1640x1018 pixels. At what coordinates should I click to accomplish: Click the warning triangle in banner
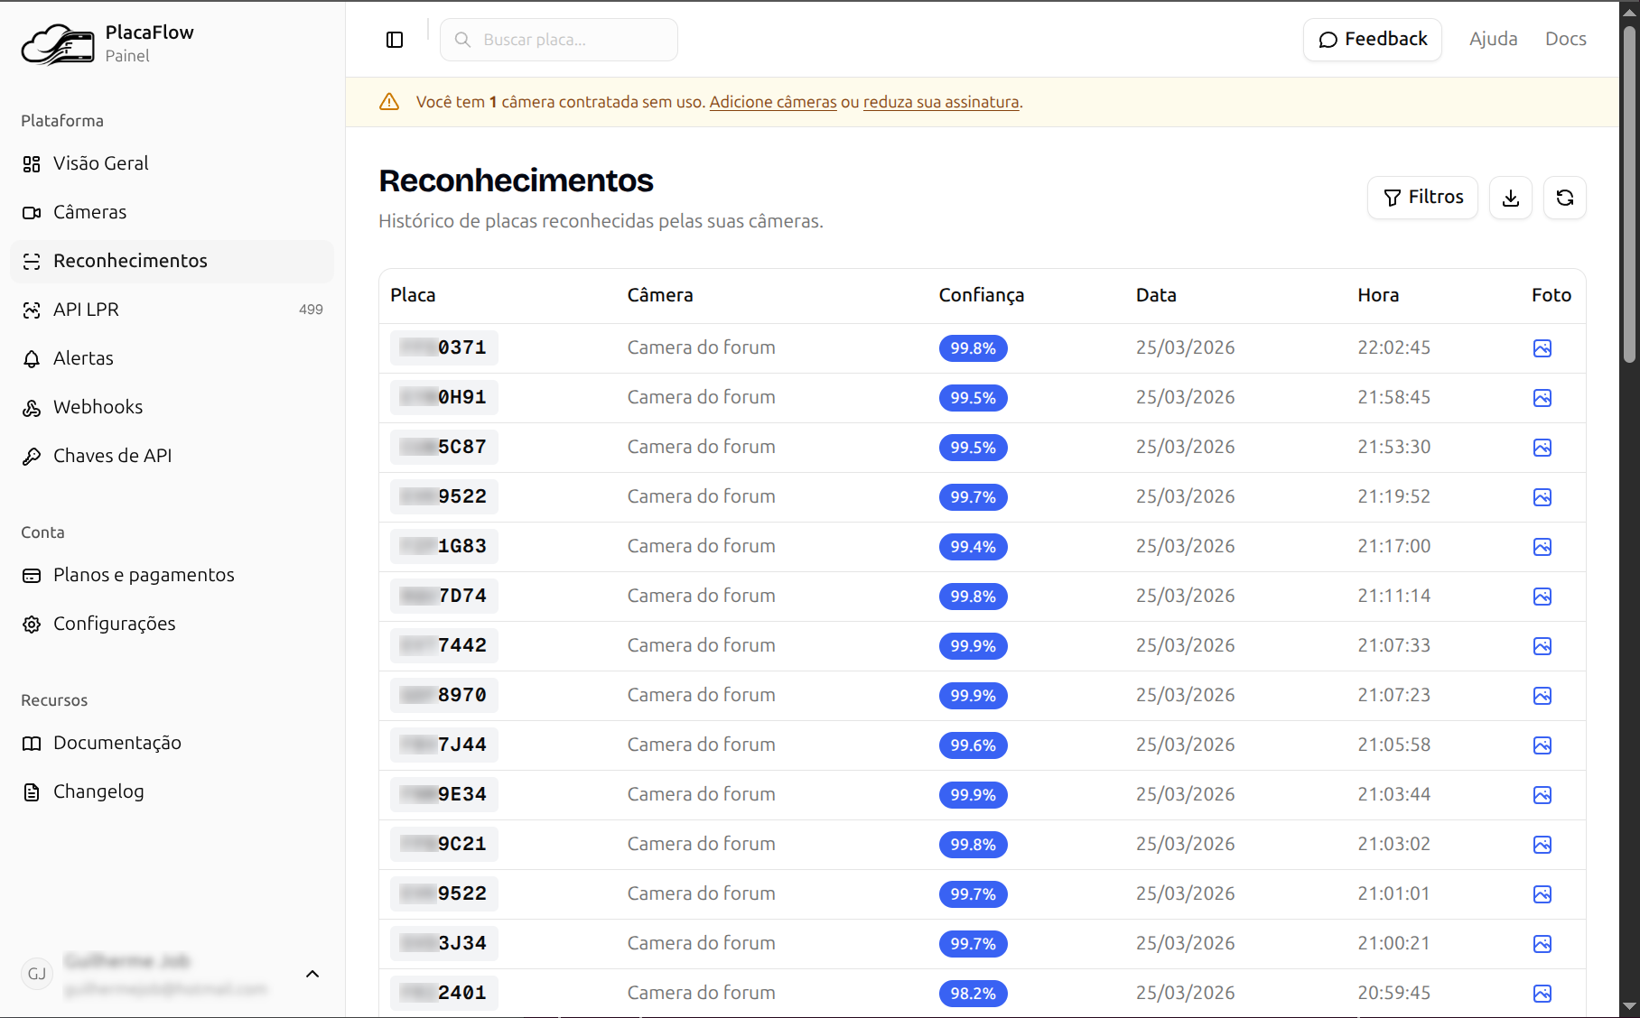click(x=389, y=102)
